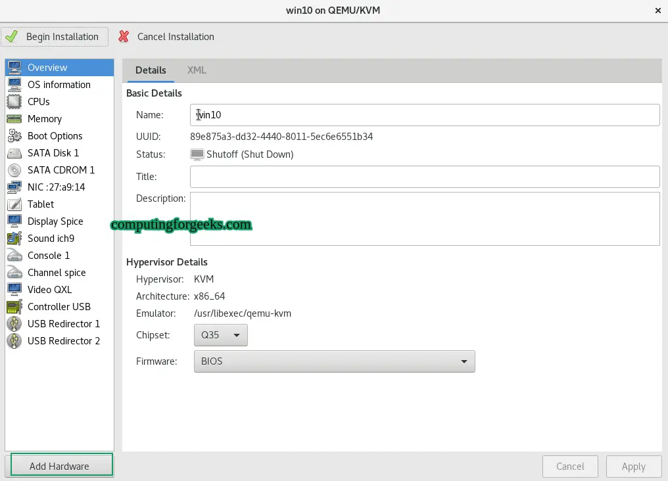Image resolution: width=668 pixels, height=481 pixels.
Task: Open SATA CDROM 1 settings
Action: point(14,170)
